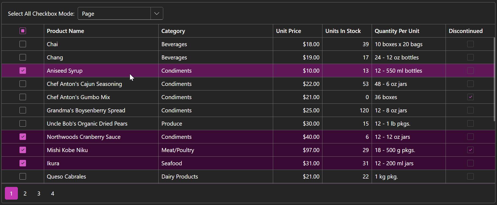Deselect the Mishi Kobe Niku row checkbox
497x205 pixels.
[x=23, y=150]
